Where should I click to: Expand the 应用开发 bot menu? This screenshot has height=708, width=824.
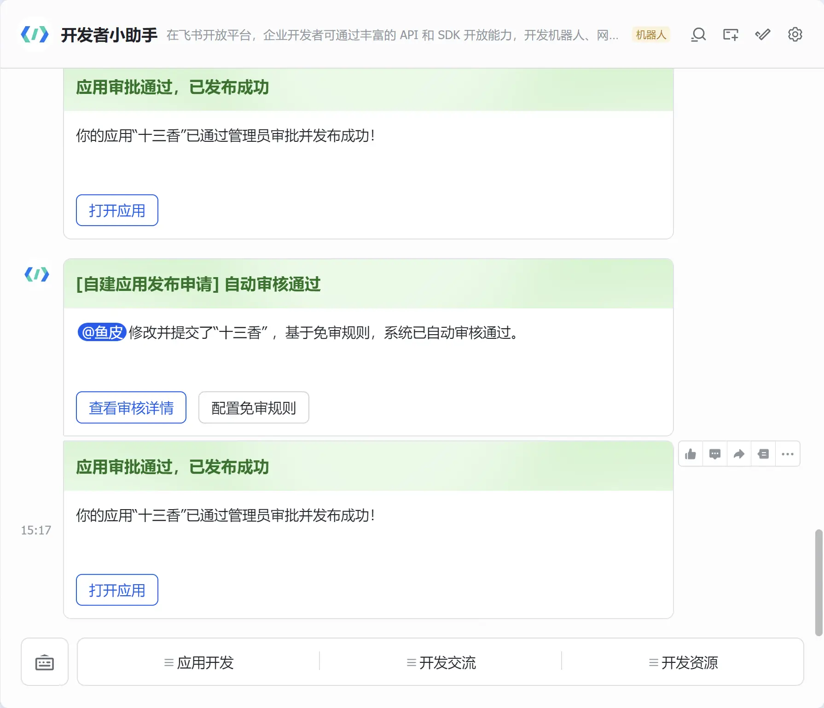[x=199, y=662]
